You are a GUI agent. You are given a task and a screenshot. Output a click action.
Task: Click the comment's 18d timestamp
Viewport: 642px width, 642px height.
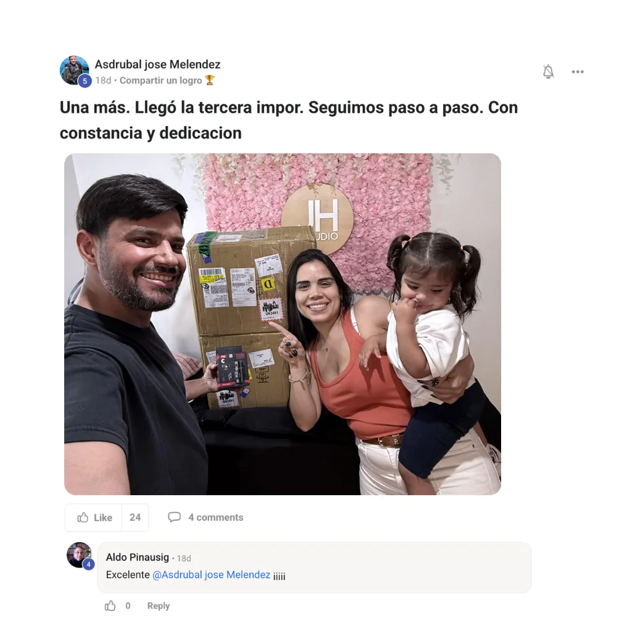click(x=184, y=558)
